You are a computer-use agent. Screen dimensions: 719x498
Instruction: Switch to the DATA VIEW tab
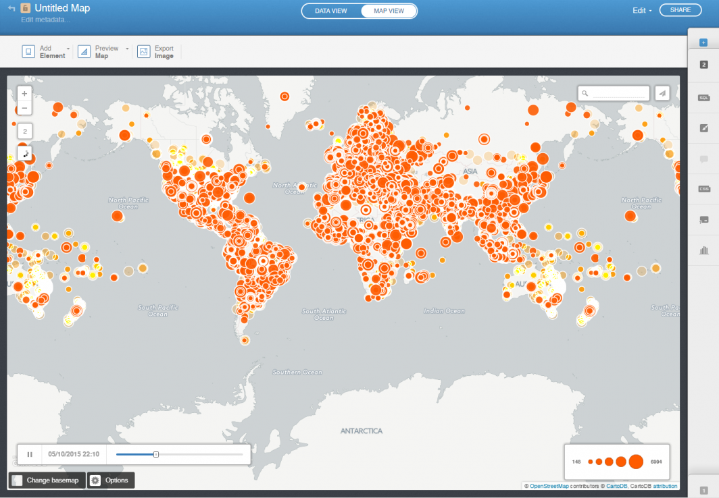(x=330, y=10)
